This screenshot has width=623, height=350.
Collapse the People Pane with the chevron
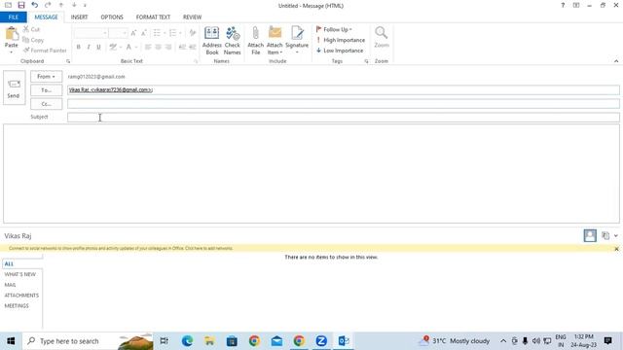click(x=616, y=235)
